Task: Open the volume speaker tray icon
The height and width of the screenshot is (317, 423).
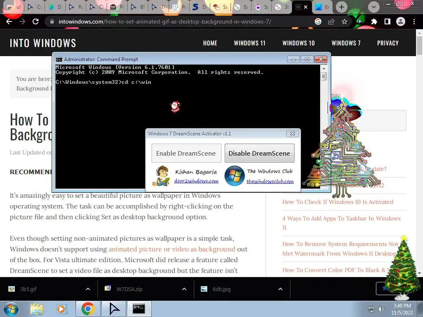Action: [381, 309]
